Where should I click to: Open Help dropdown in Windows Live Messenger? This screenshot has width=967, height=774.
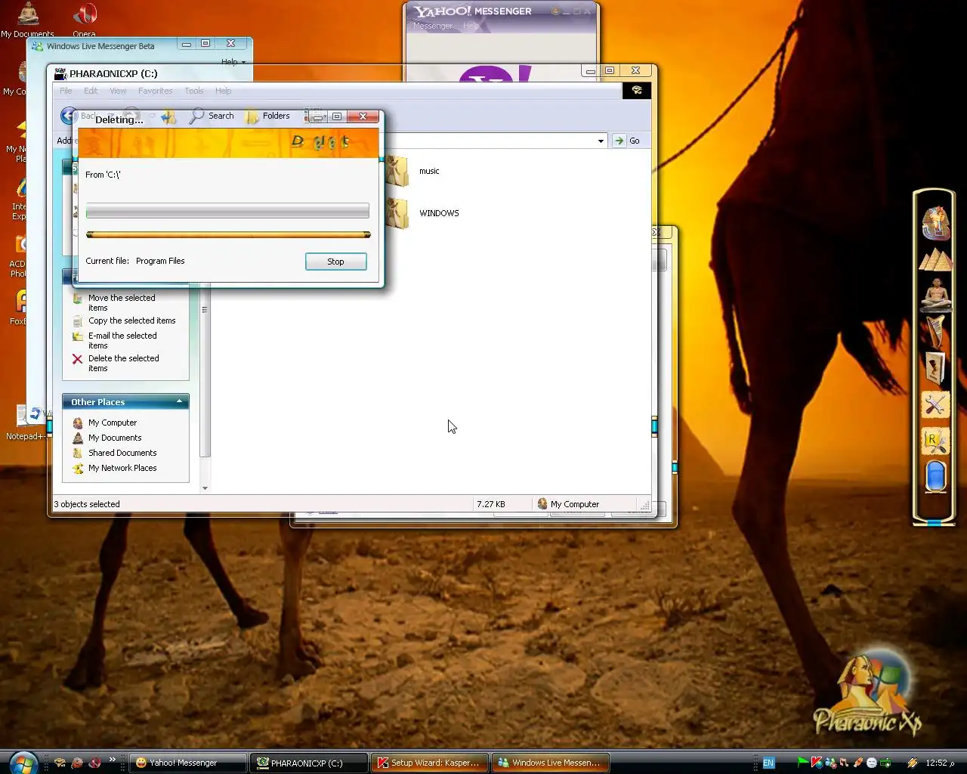point(233,62)
